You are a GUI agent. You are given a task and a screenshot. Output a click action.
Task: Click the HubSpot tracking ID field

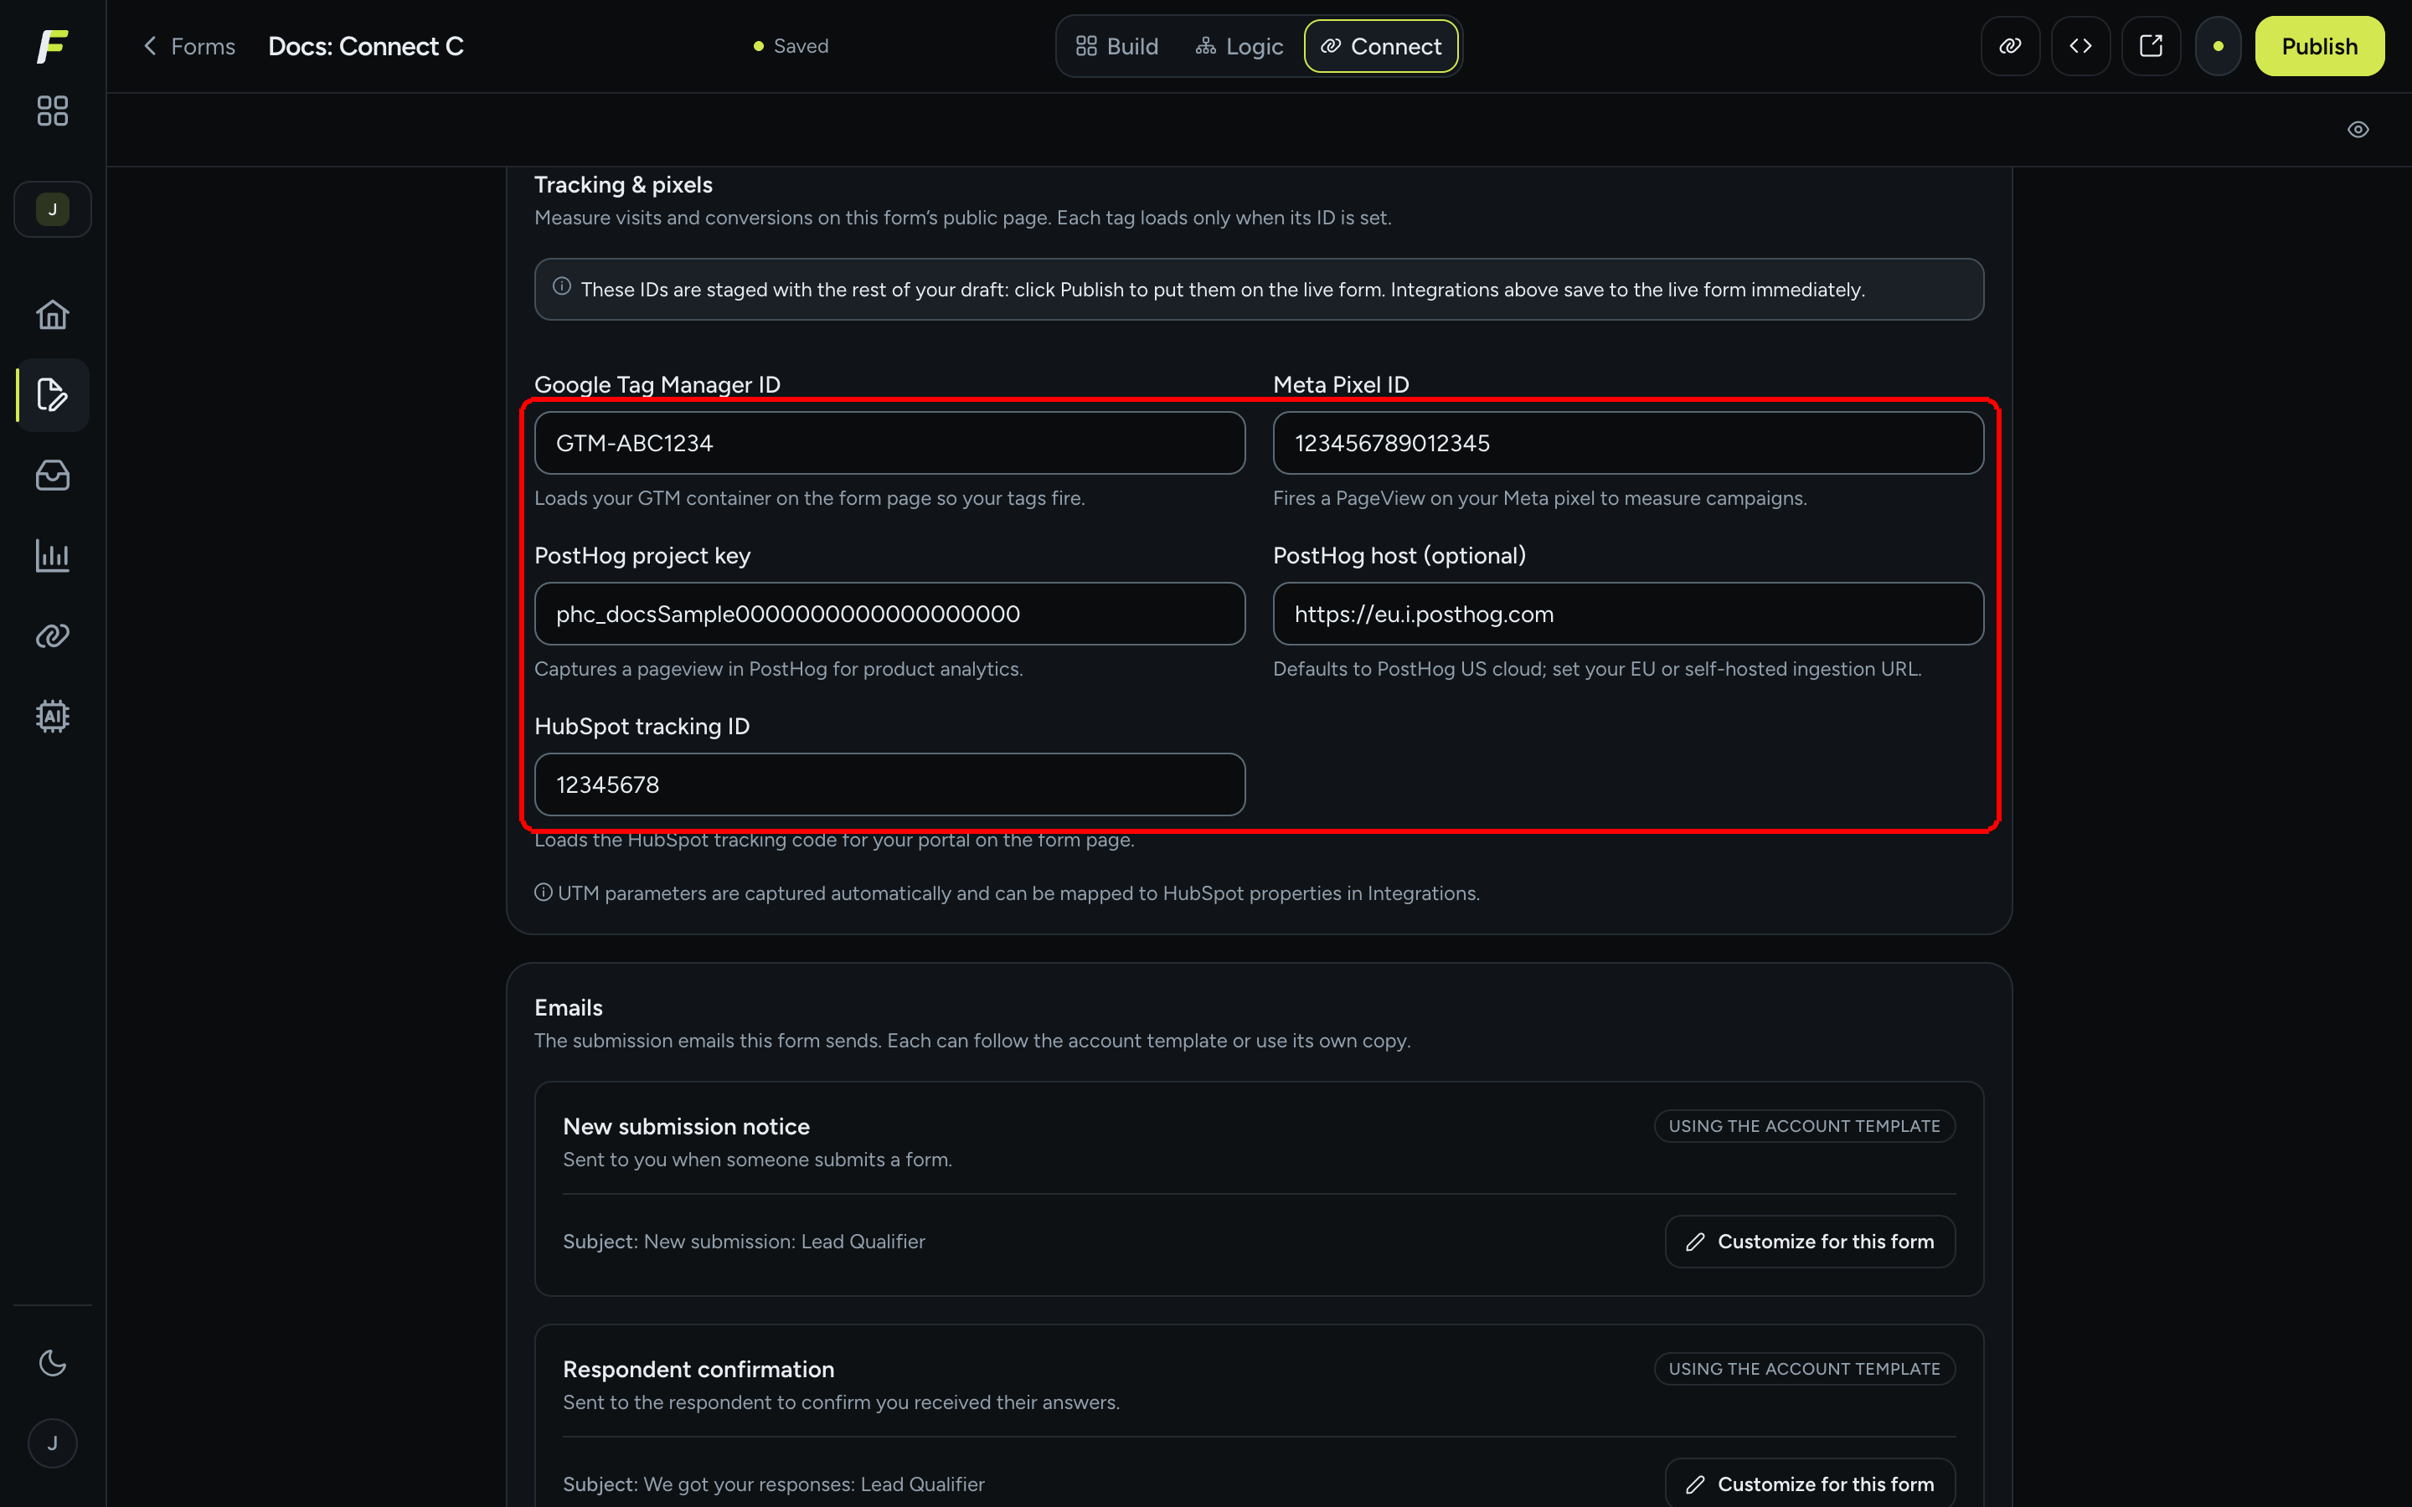tap(889, 784)
